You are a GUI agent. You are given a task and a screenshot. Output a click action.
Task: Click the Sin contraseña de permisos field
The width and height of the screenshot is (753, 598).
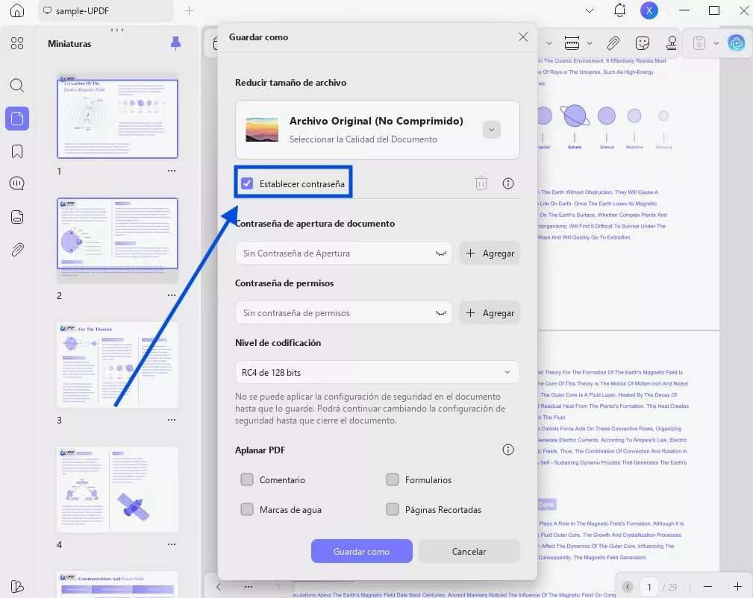344,313
